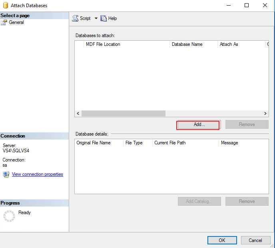Open View connection properties link
The image size is (275, 248).
click(x=37, y=174)
